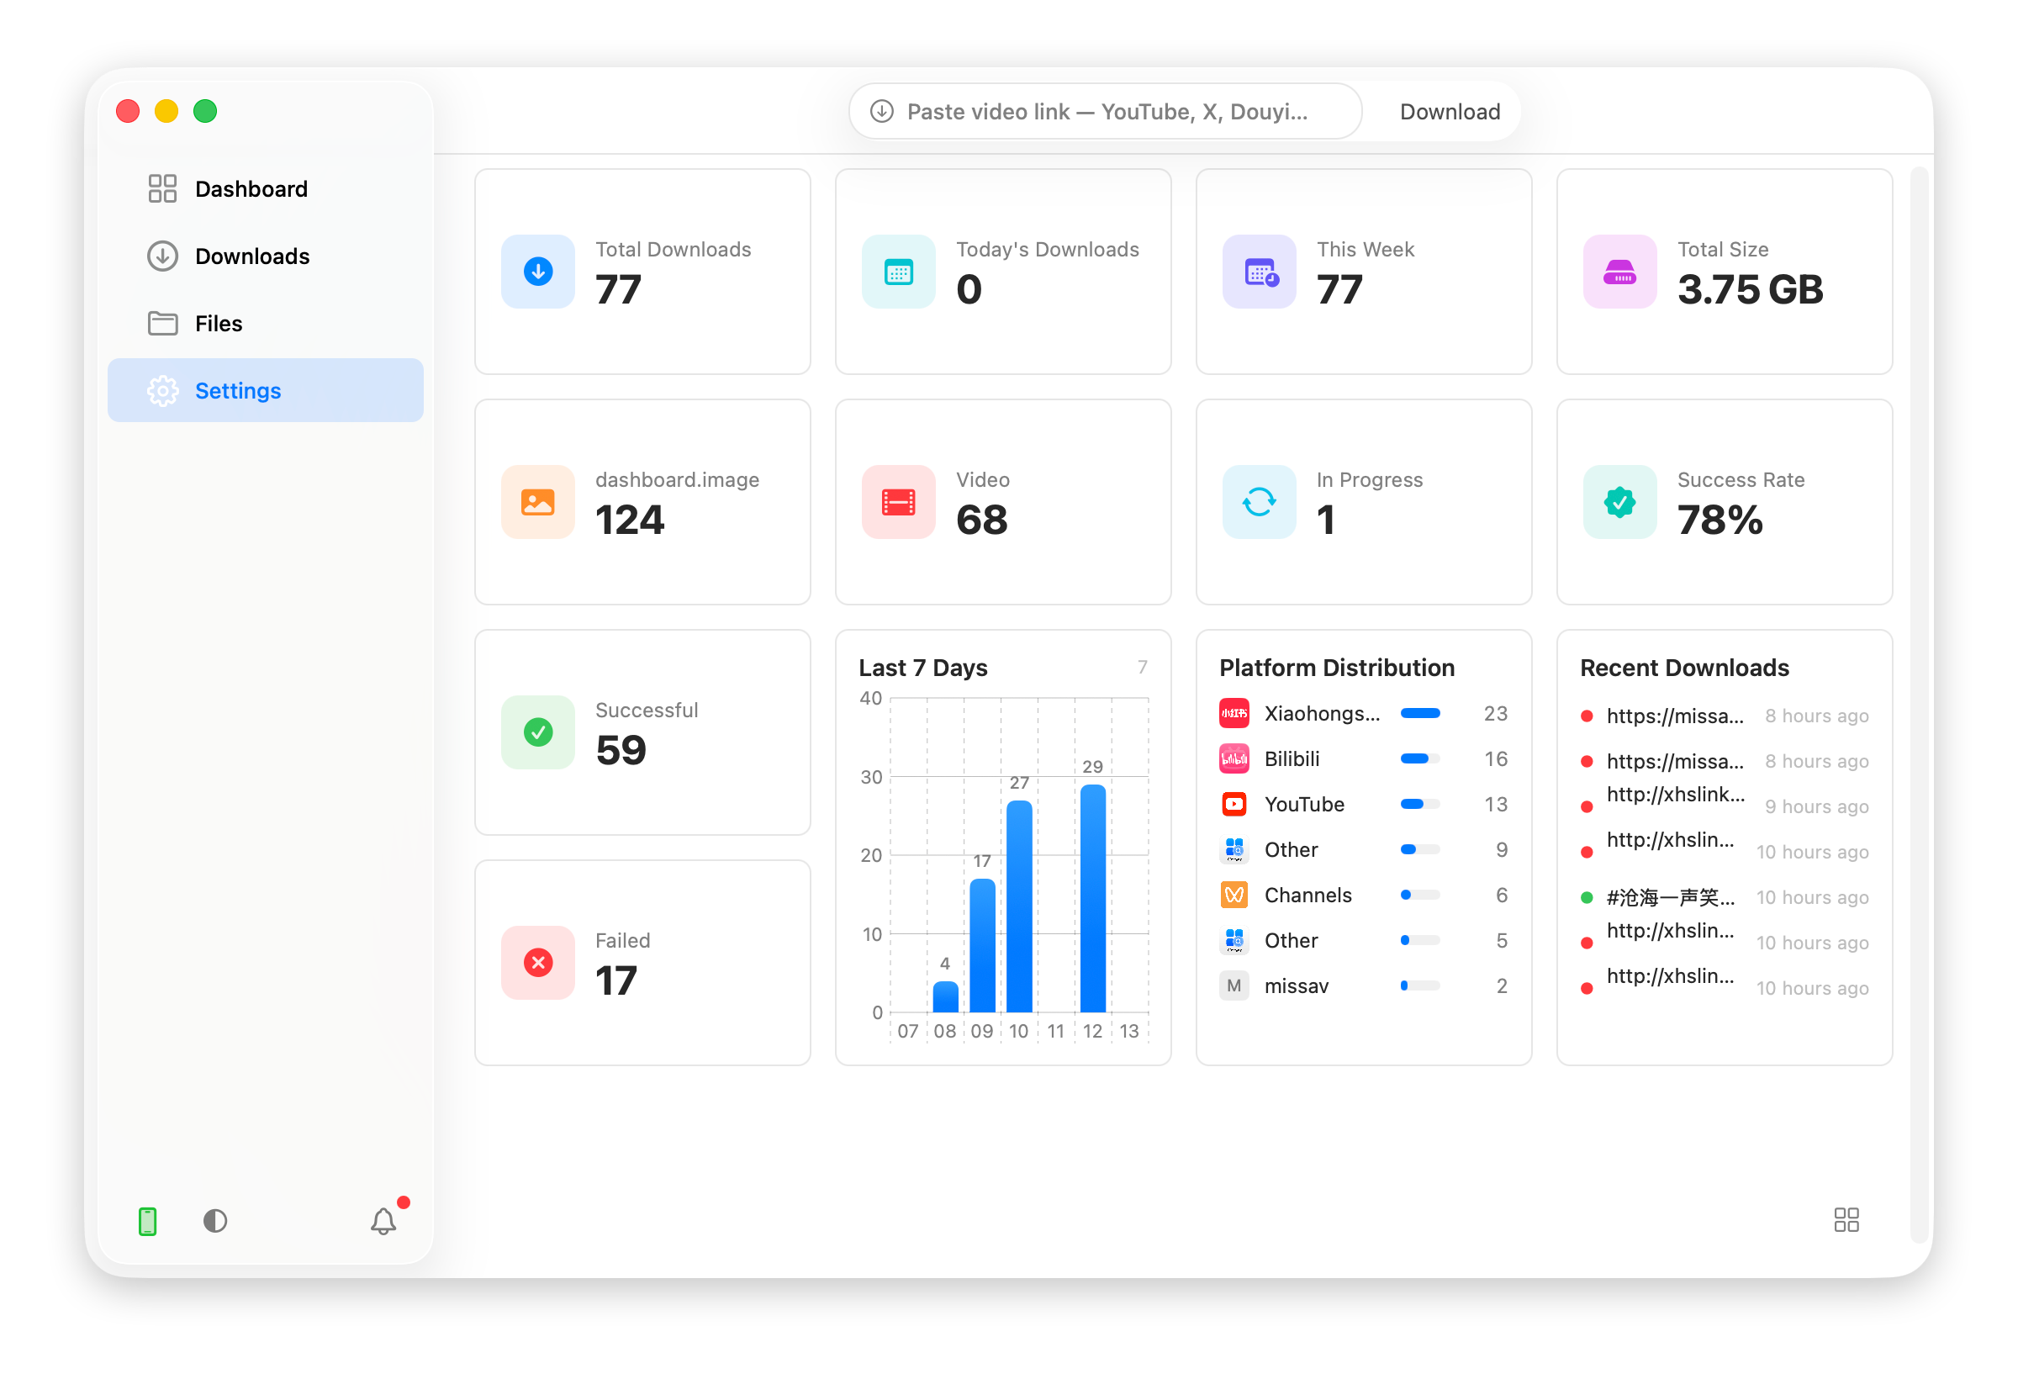Focus the Paste video link field
2018x1379 pixels.
pos(1106,111)
